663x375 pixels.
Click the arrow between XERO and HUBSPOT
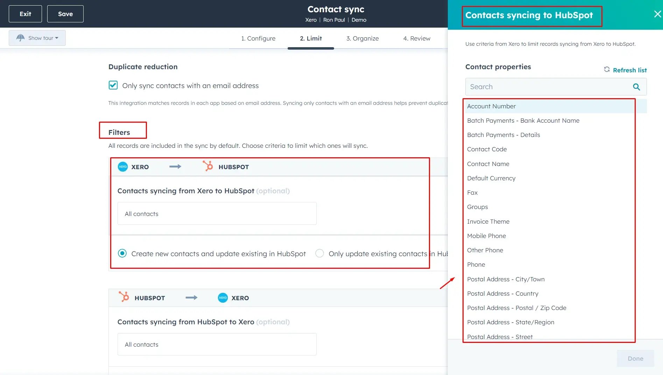click(176, 167)
